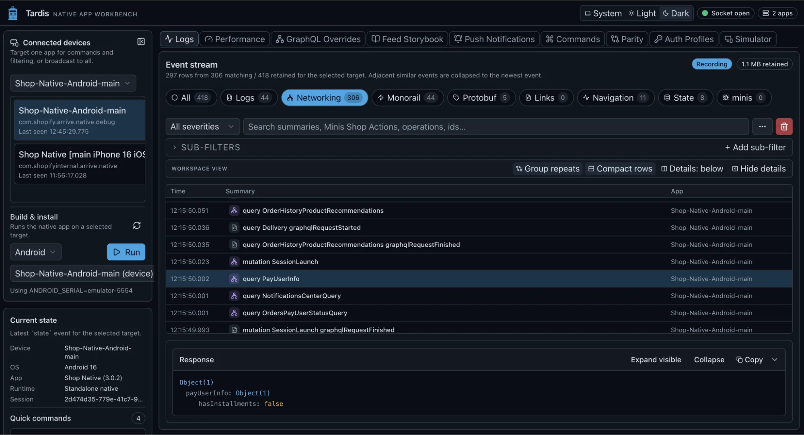This screenshot has width=804, height=435.
Task: Click the search summaries input field
Action: [x=496, y=127]
